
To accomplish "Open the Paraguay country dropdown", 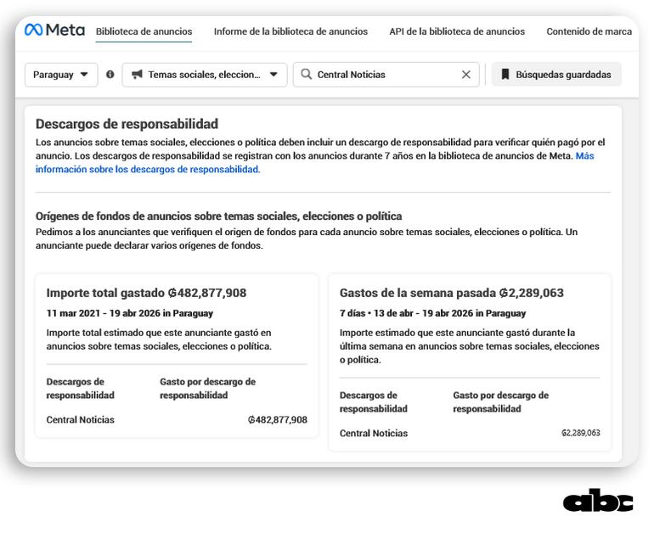I will pyautogui.click(x=61, y=75).
